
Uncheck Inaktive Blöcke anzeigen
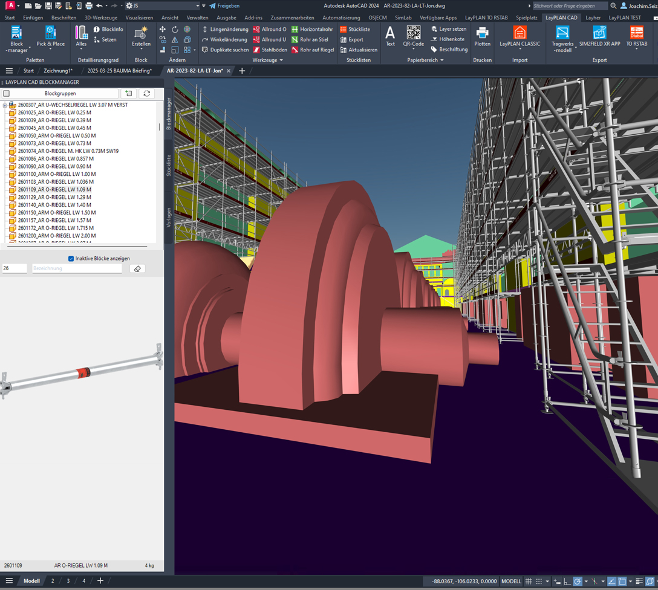pos(71,259)
